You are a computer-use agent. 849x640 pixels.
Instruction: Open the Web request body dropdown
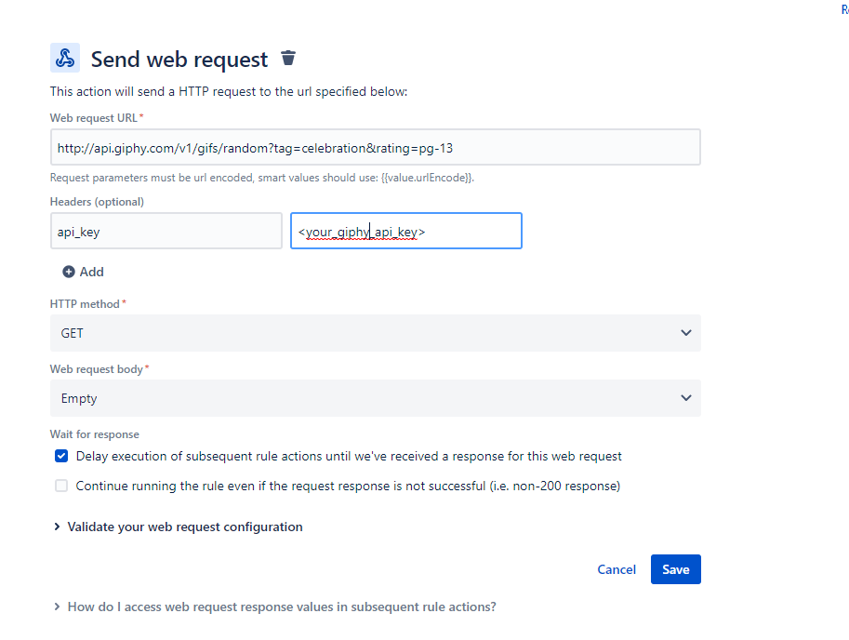[x=375, y=398]
